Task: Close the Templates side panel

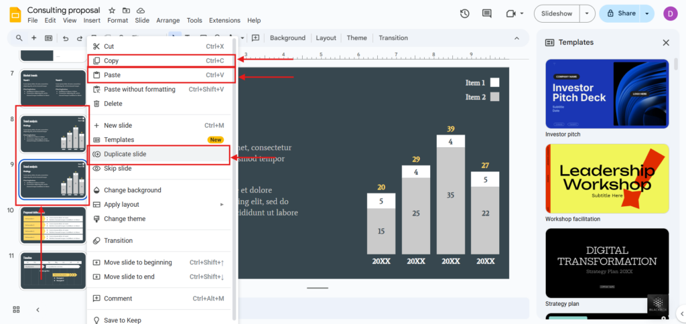Action: tap(666, 42)
